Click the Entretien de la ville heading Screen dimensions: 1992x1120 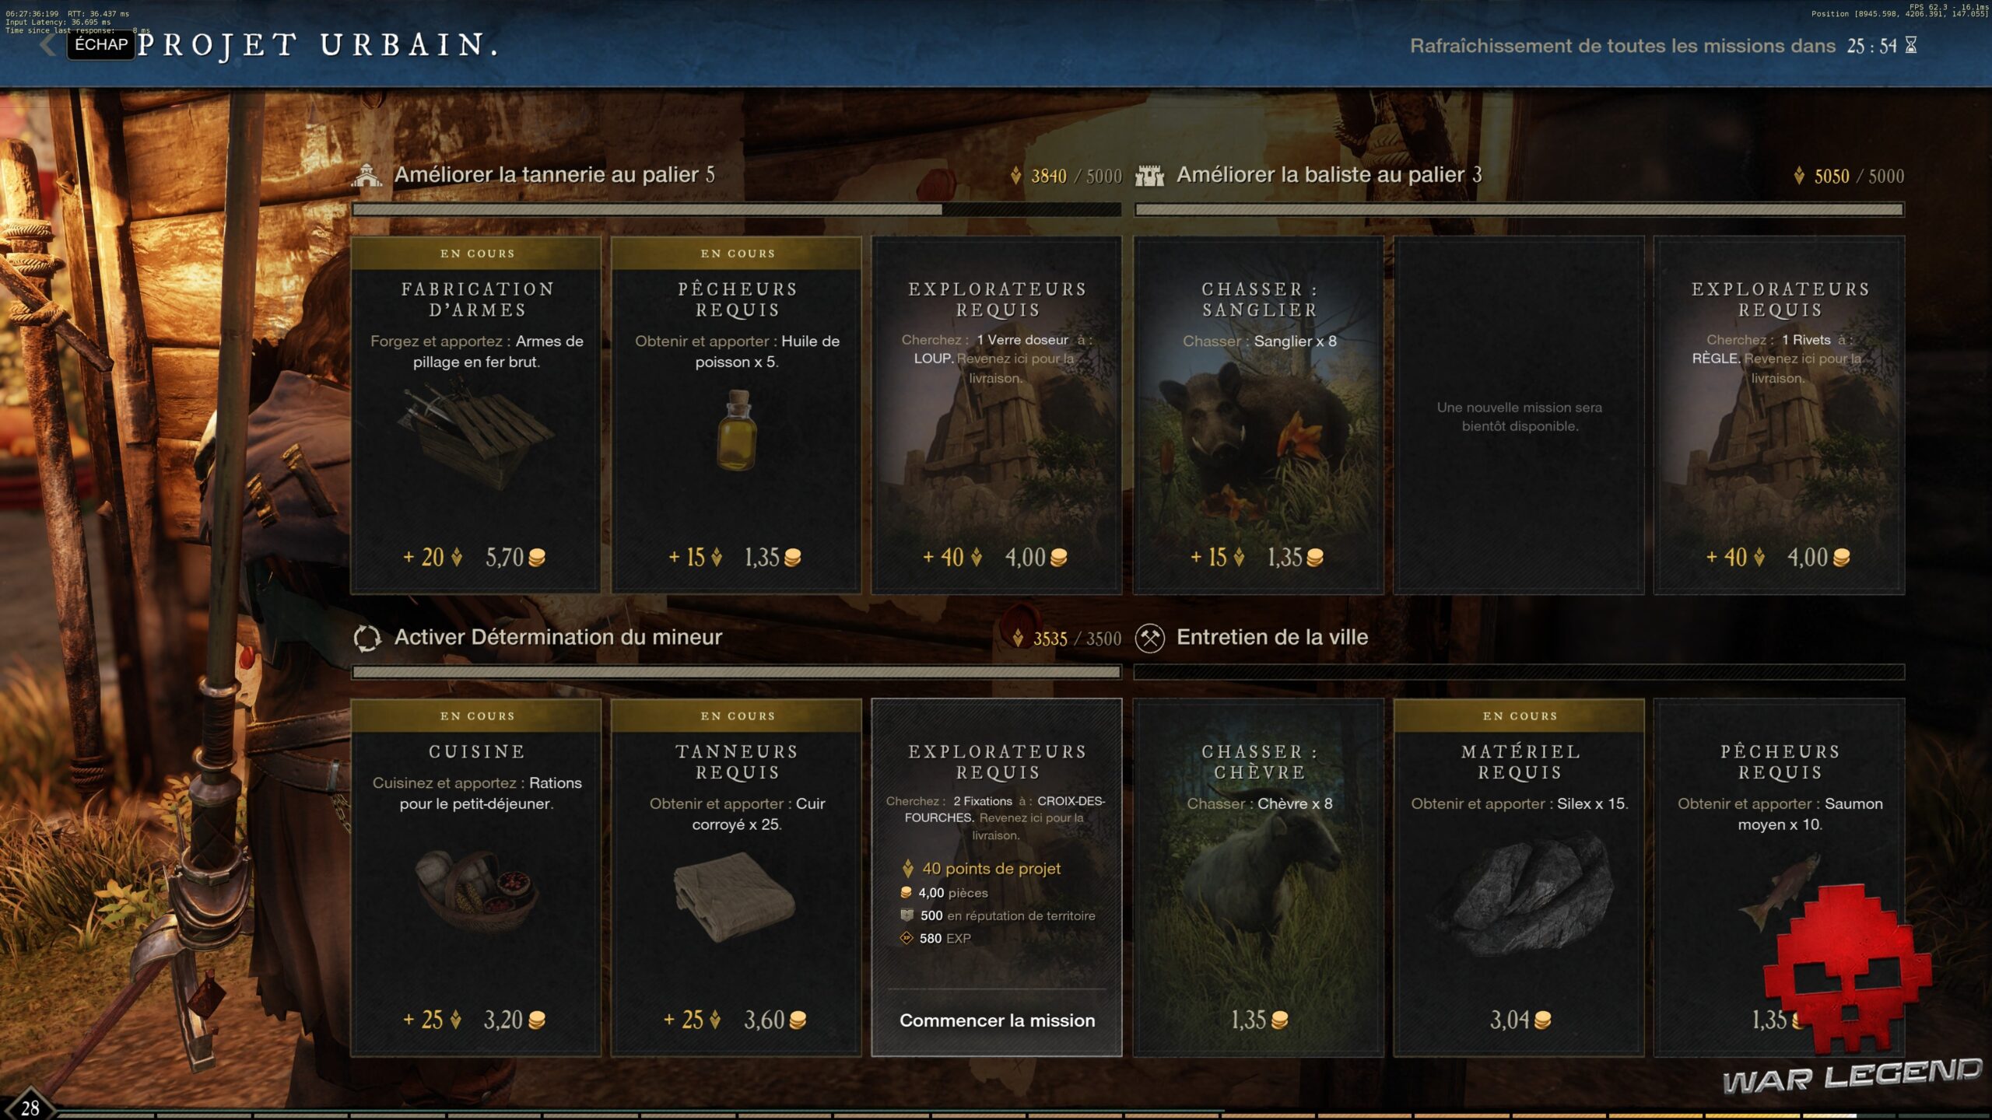click(1271, 637)
